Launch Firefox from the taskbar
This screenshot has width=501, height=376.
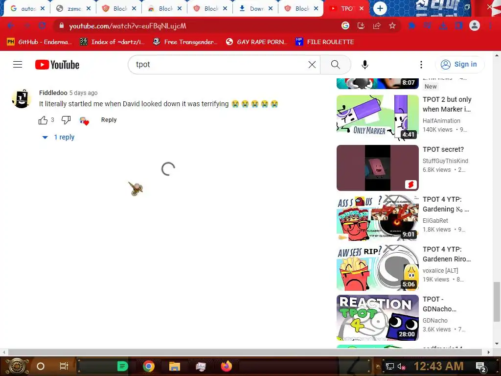point(226,366)
